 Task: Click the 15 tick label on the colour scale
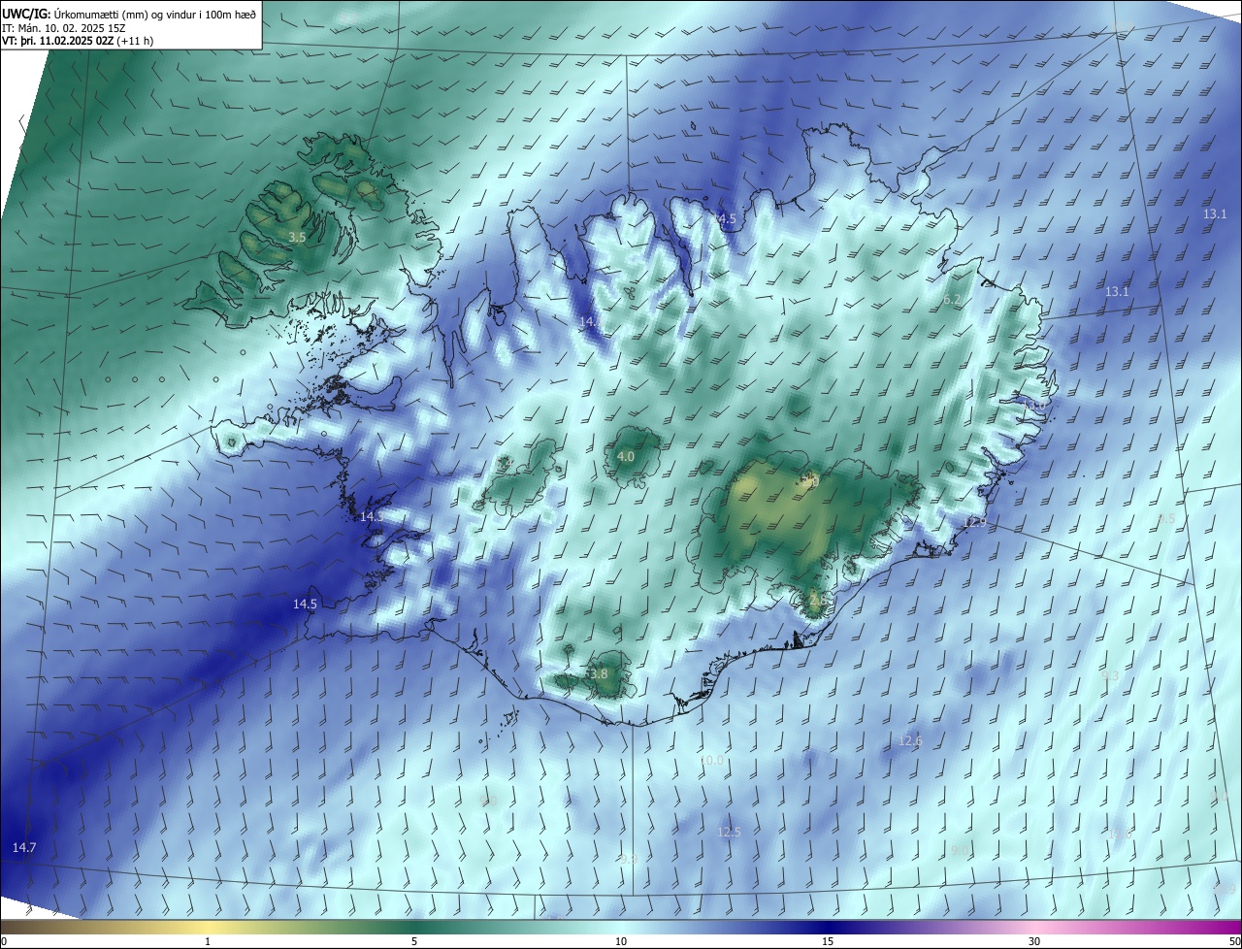coord(828,941)
